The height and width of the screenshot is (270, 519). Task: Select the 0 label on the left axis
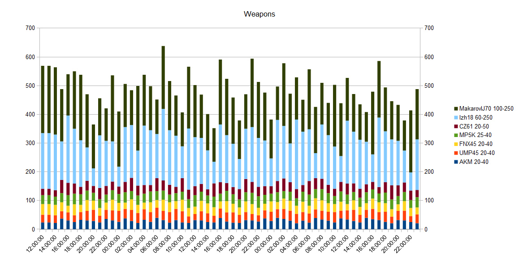click(34, 229)
